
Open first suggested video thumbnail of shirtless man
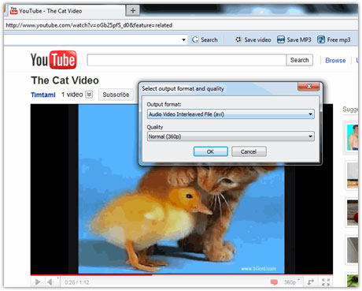(353, 137)
